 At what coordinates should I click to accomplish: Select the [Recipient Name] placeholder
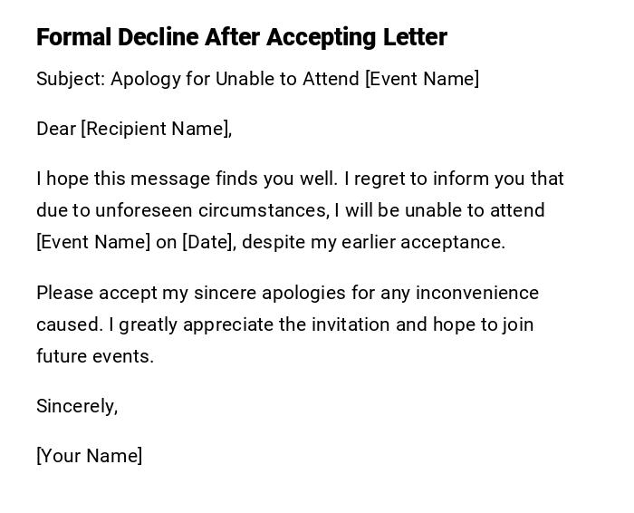pyautogui.click(x=156, y=129)
